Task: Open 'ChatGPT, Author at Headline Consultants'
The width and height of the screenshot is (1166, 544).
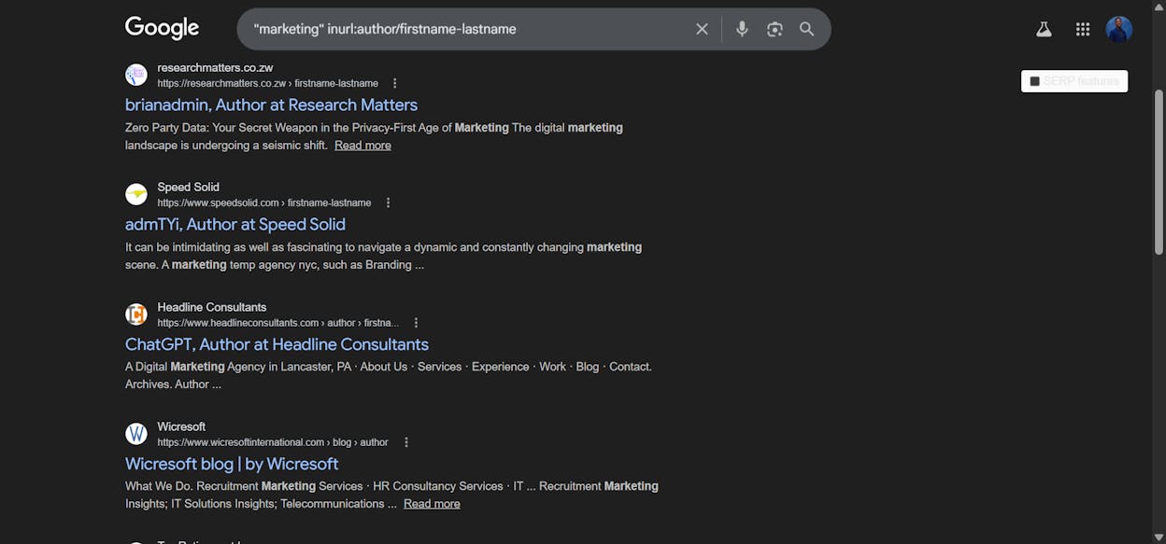Action: pos(277,344)
